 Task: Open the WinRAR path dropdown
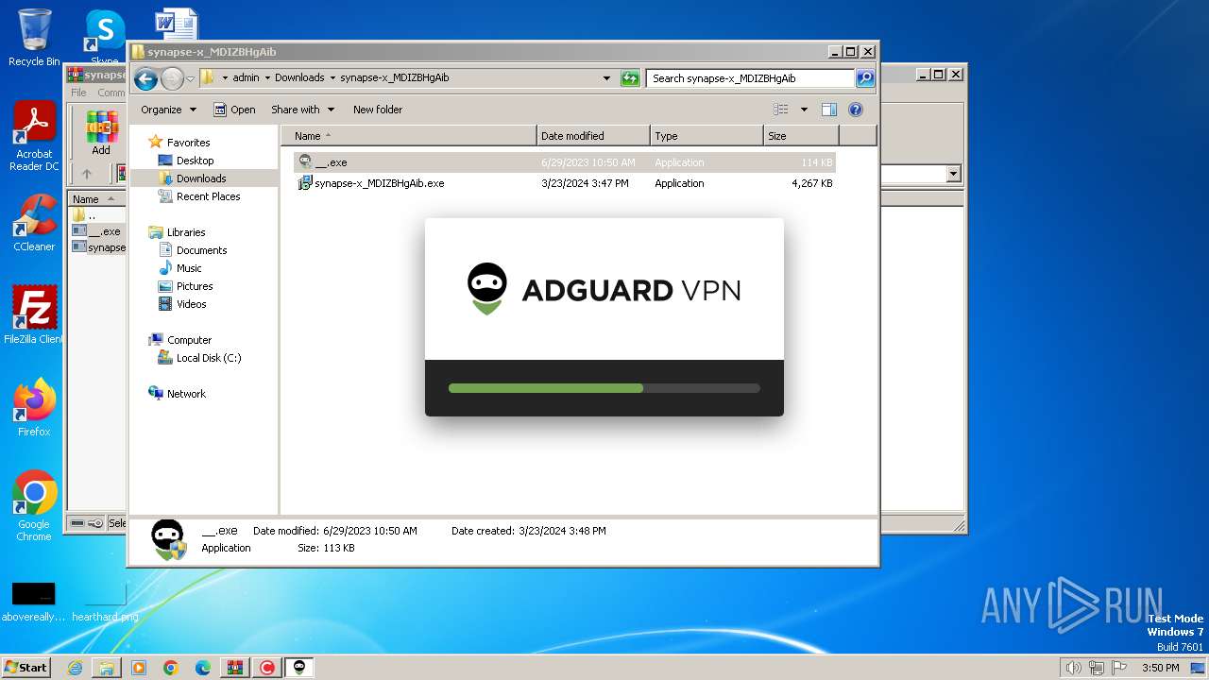click(953, 174)
